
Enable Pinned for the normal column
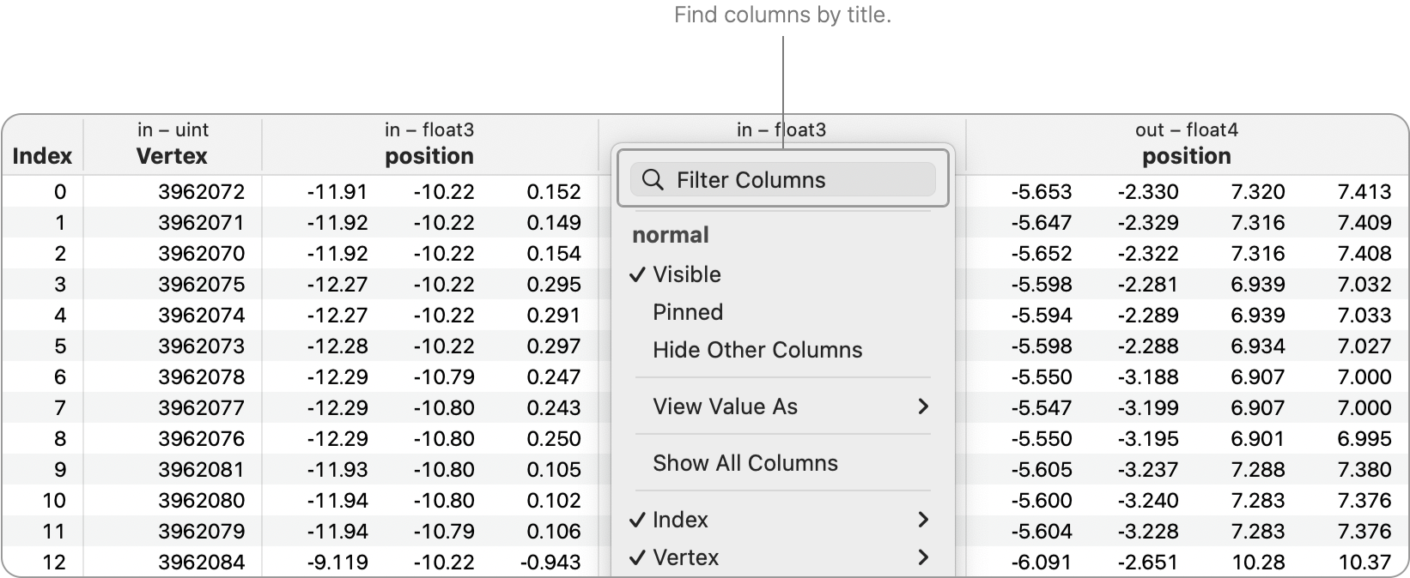tap(688, 311)
